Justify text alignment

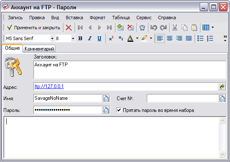[x=189, y=38]
